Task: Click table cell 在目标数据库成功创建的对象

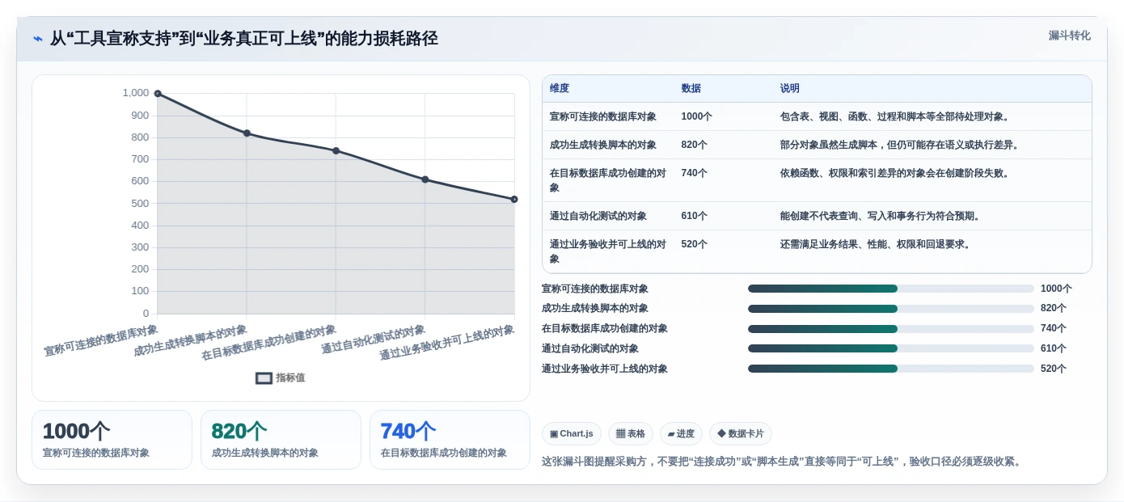Action: pyautogui.click(x=608, y=180)
